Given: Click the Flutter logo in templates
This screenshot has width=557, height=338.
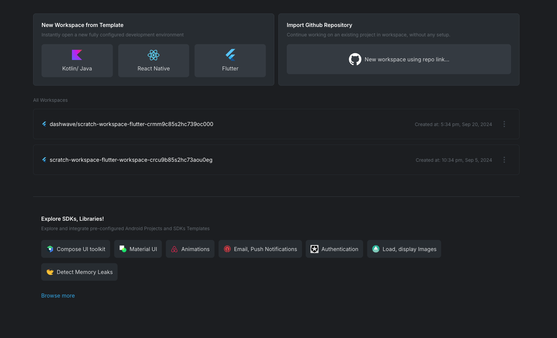Looking at the screenshot, I should click(x=230, y=55).
